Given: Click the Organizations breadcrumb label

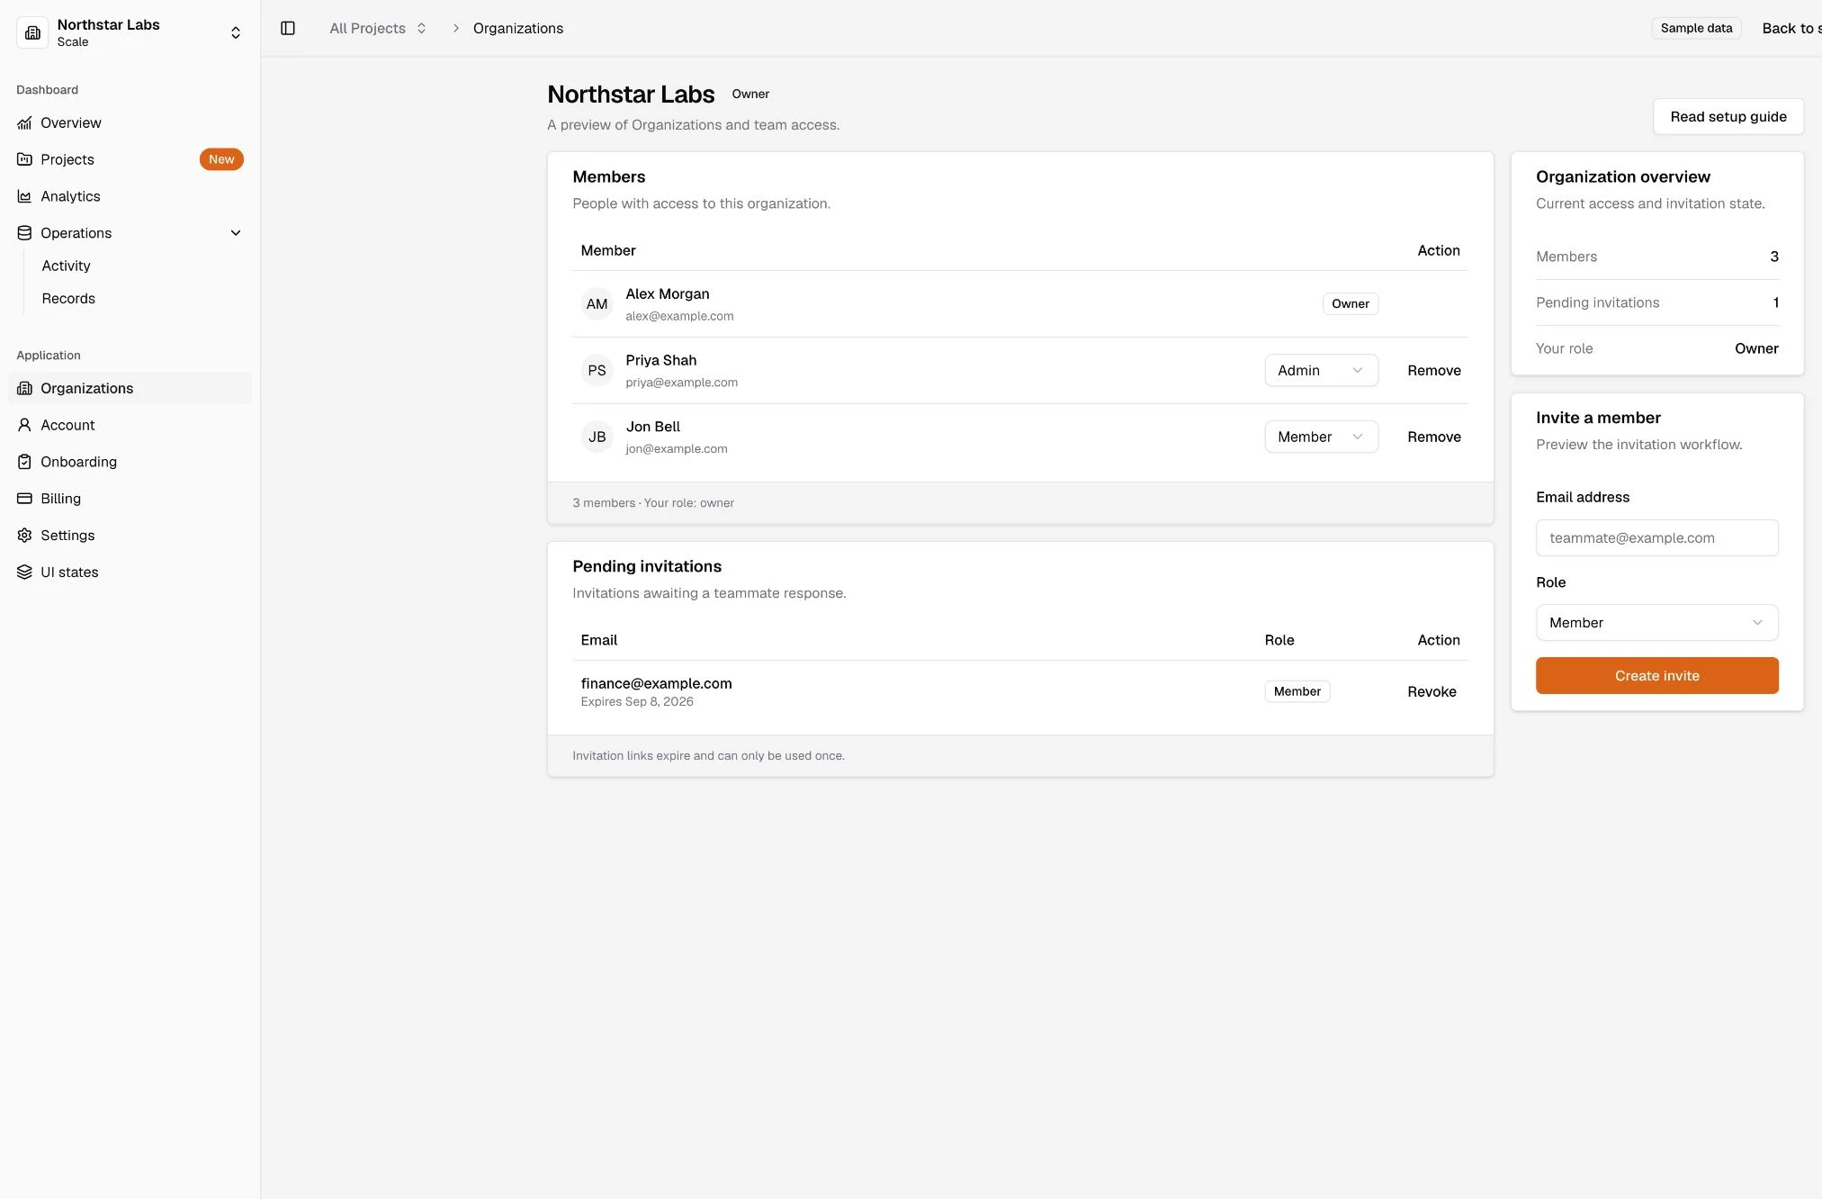Looking at the screenshot, I should point(518,28).
